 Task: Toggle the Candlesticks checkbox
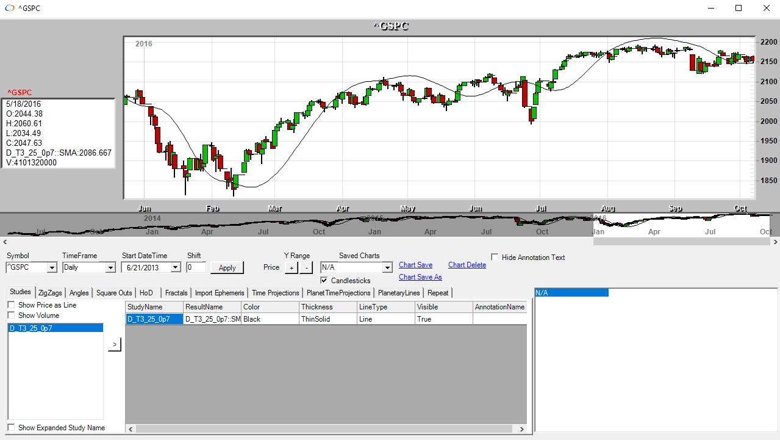(324, 281)
